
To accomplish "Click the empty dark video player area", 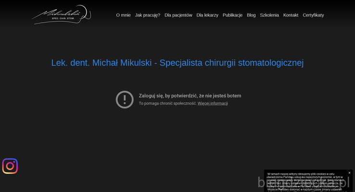I will 177,139.
